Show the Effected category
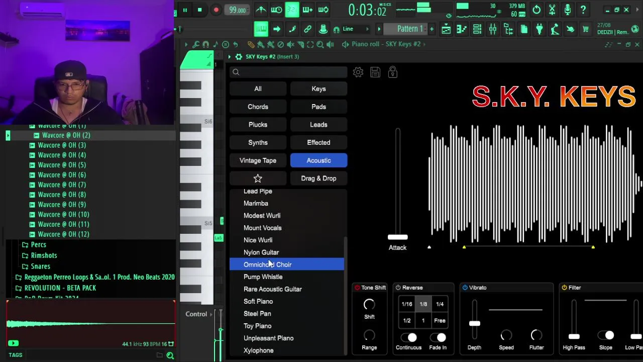The width and height of the screenshot is (643, 362). pos(318,143)
